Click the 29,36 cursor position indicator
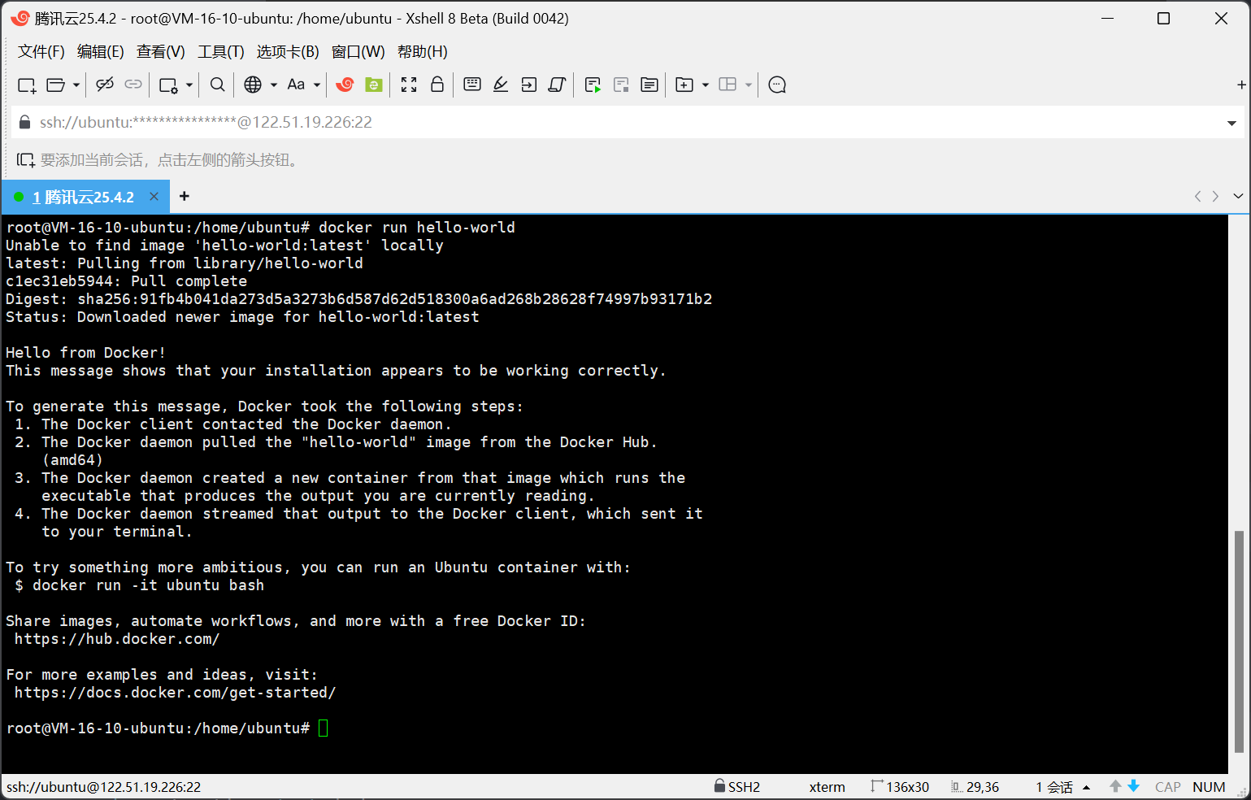This screenshot has height=800, width=1251. click(x=975, y=787)
